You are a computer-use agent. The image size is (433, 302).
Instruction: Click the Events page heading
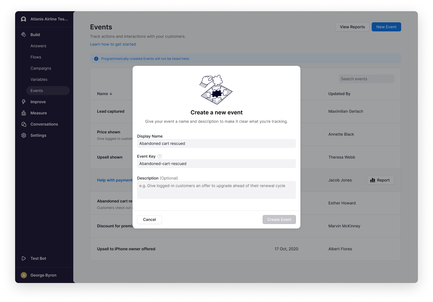tap(101, 27)
